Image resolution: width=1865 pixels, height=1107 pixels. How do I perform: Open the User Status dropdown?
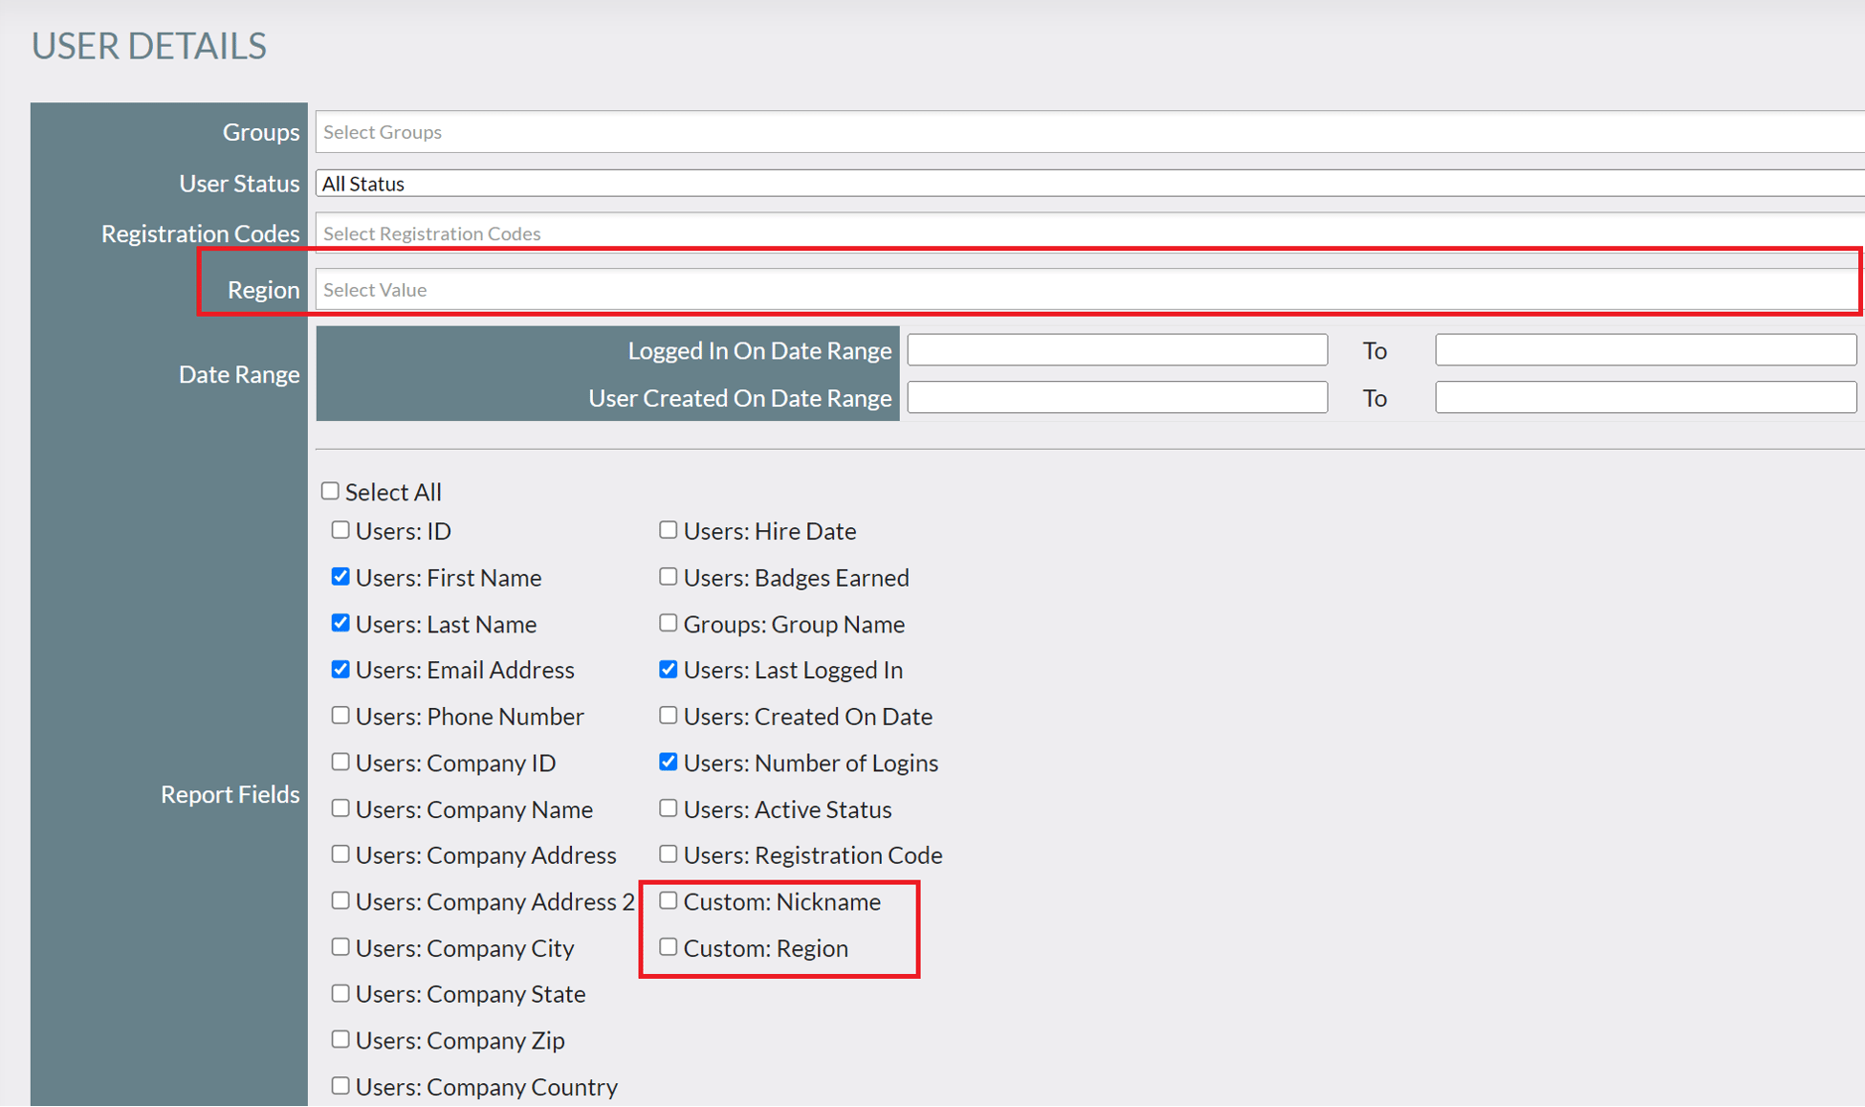[861, 183]
